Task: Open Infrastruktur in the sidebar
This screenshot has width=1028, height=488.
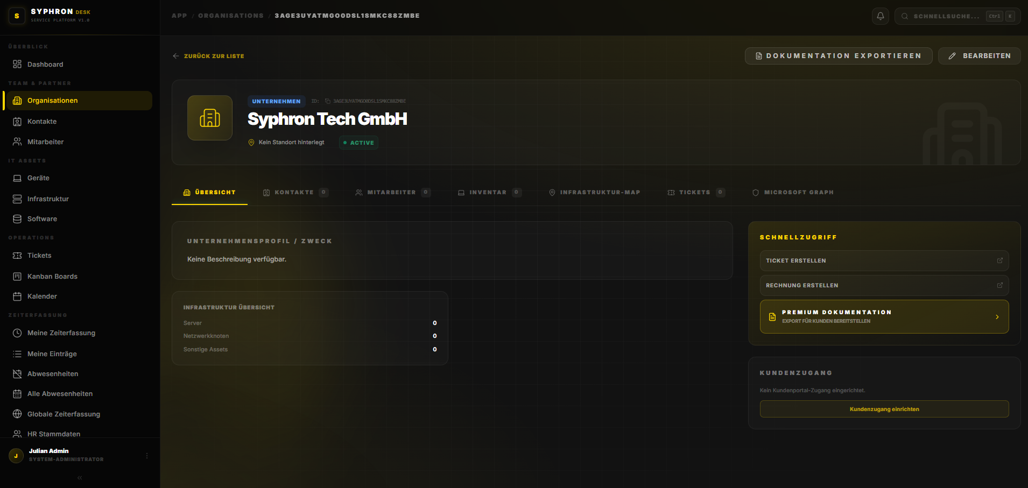Action: (79, 199)
